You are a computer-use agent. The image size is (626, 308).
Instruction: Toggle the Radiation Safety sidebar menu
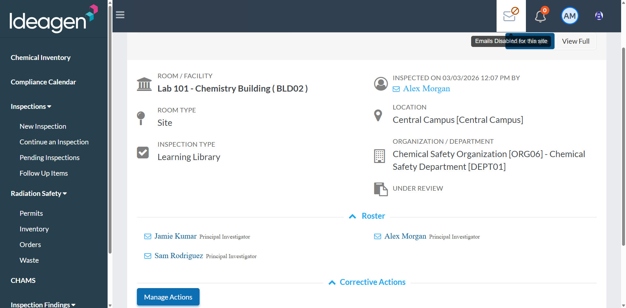[39, 194]
